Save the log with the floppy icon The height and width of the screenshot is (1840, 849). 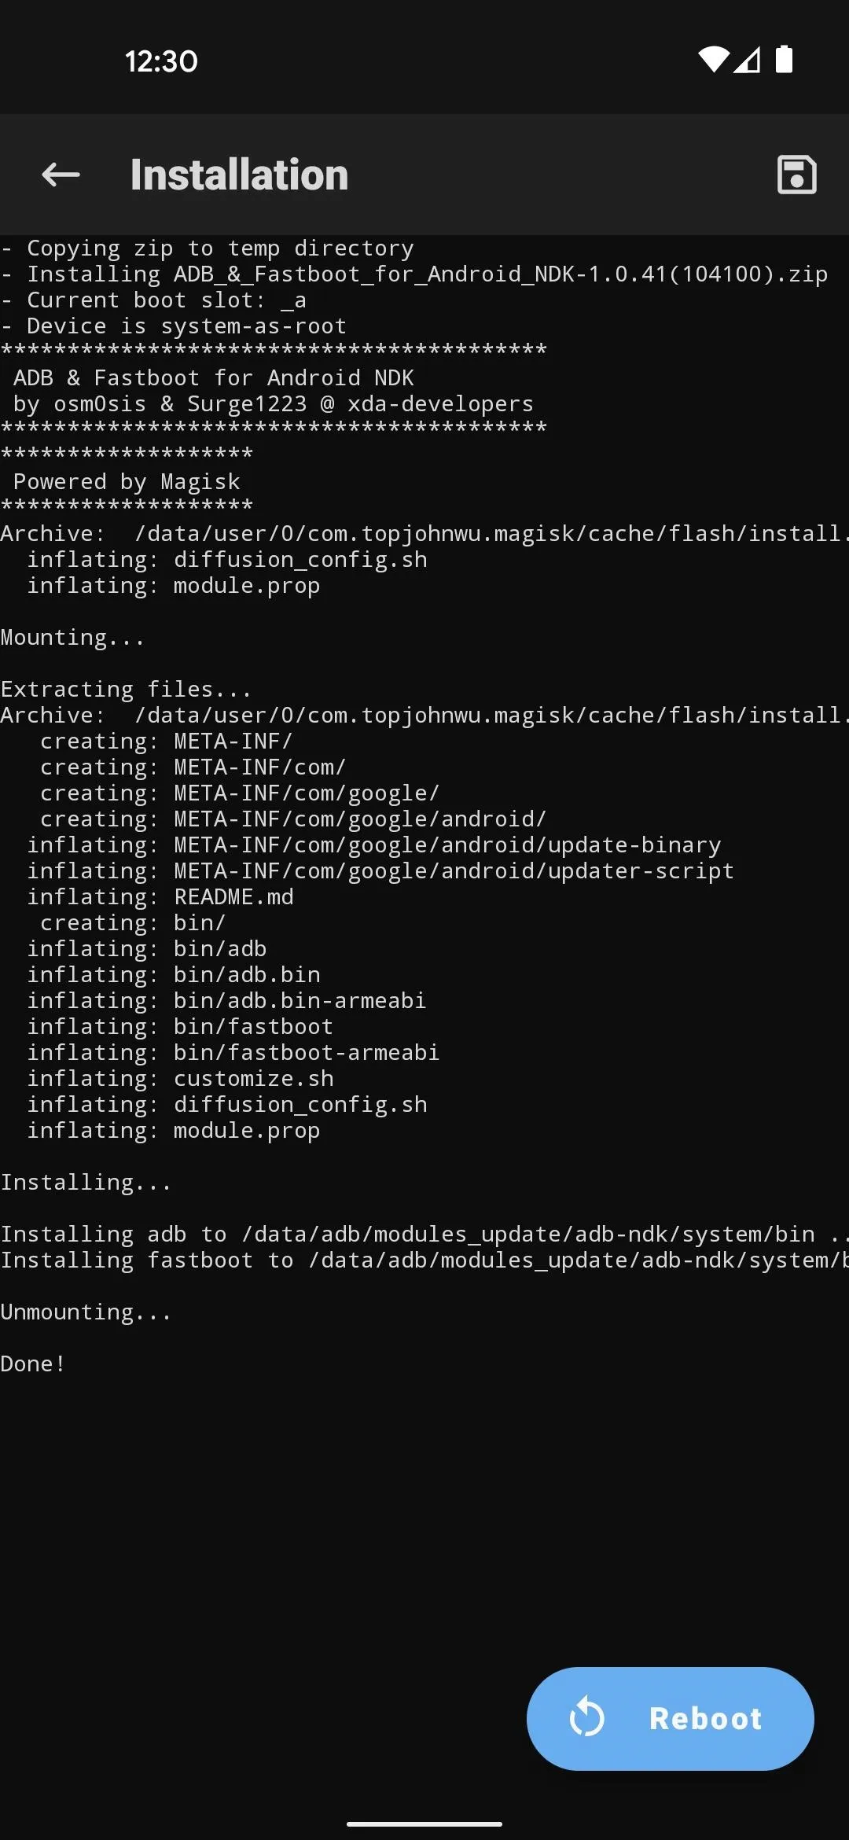pos(796,175)
